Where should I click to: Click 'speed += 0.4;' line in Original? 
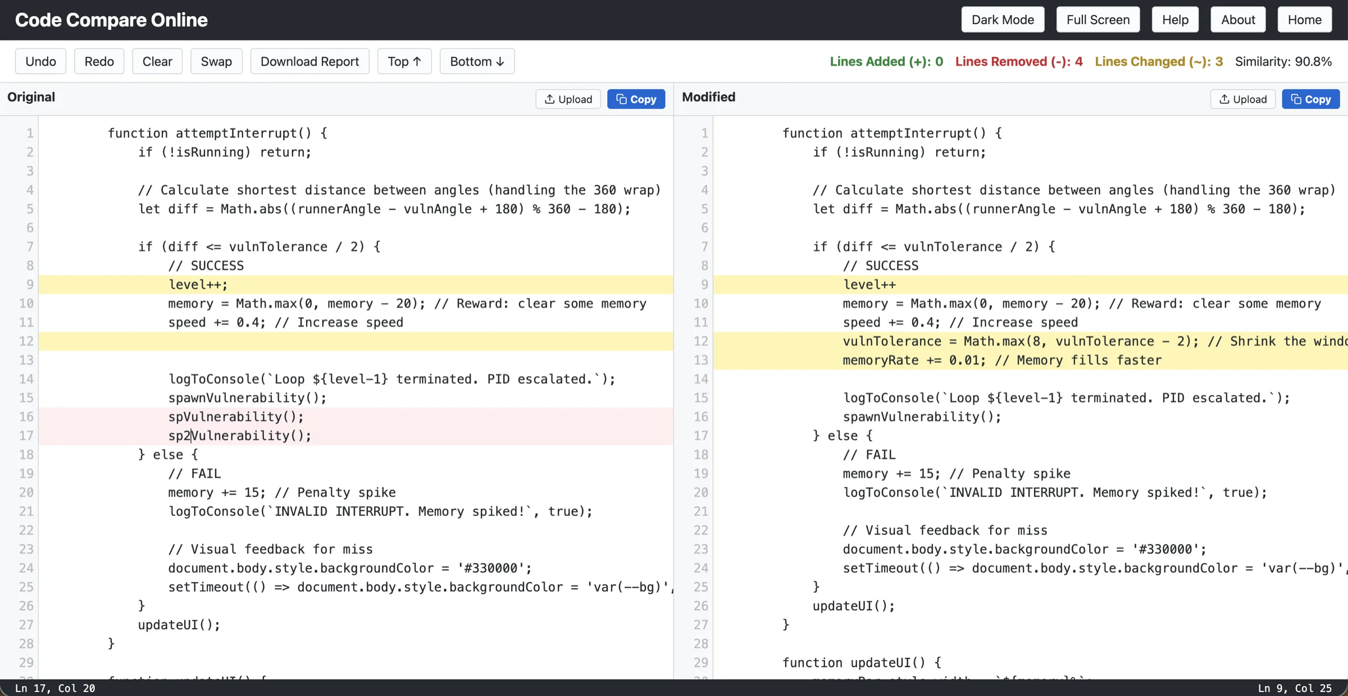(x=285, y=322)
